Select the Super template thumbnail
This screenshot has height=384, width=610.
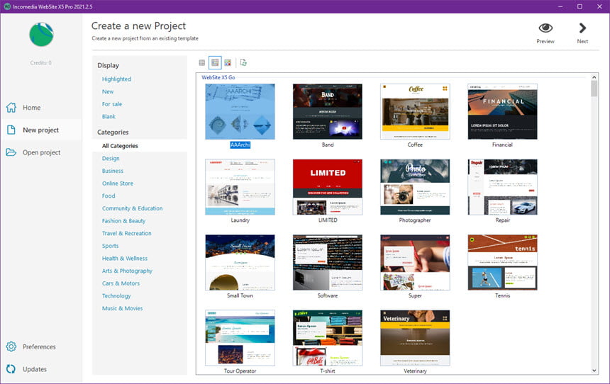click(x=415, y=262)
